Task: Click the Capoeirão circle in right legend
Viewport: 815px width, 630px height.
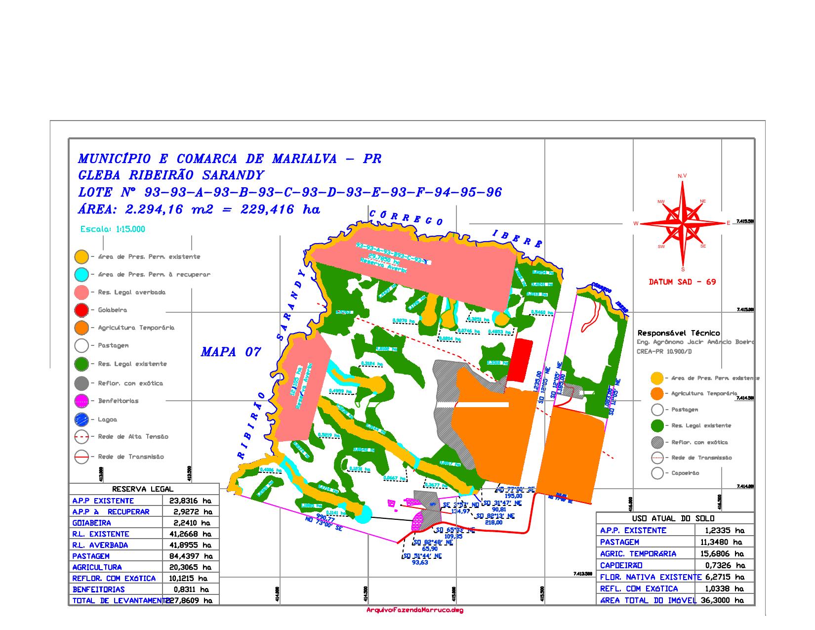Action: [657, 473]
